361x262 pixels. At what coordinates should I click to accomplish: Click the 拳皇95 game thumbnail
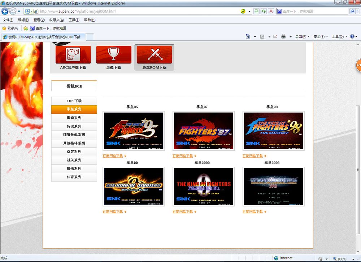(134, 131)
